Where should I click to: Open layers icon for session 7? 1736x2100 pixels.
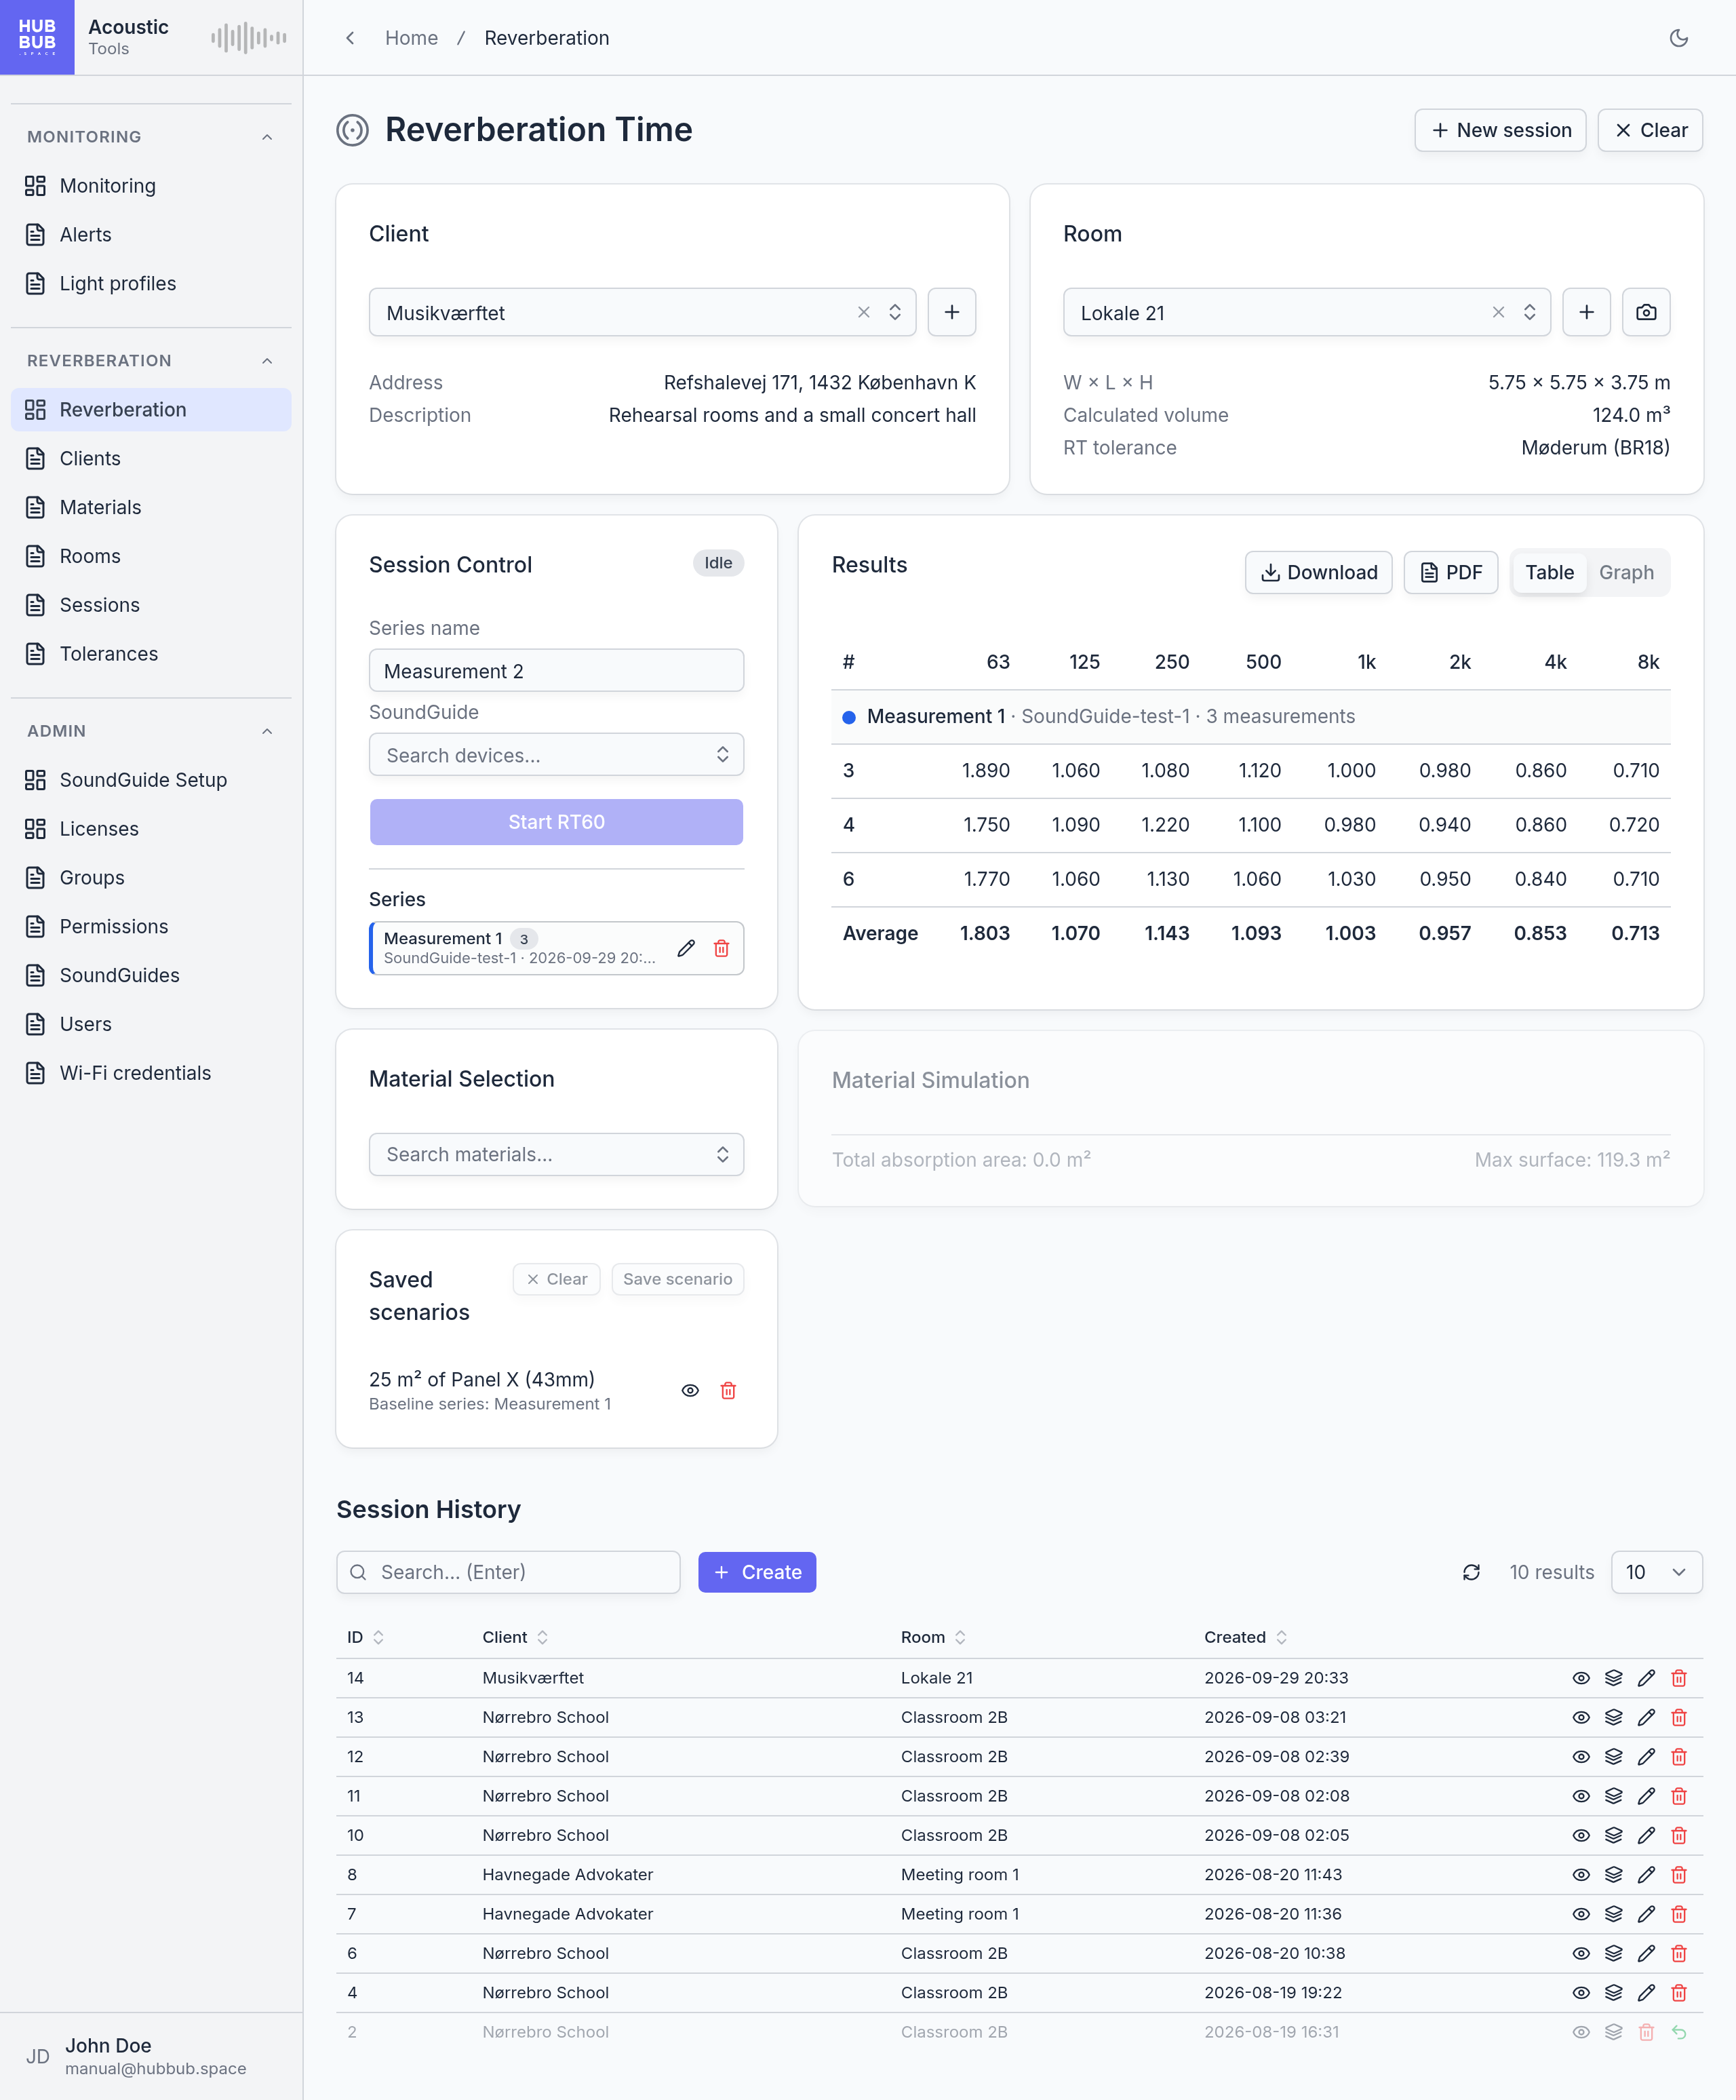1614,1914
